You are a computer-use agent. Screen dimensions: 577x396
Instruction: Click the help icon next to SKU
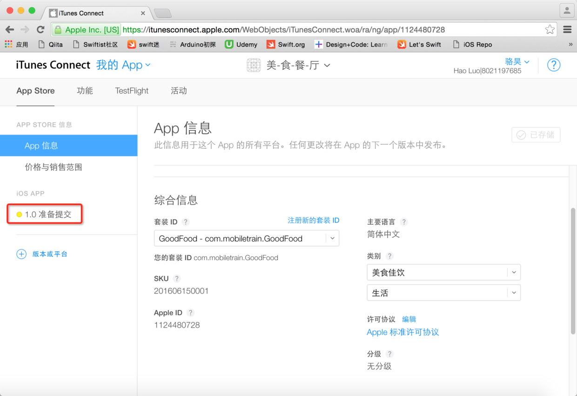pyautogui.click(x=177, y=279)
